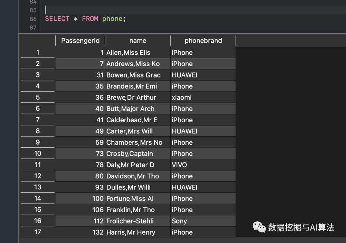Click PassengerId value 93

pos(80,187)
